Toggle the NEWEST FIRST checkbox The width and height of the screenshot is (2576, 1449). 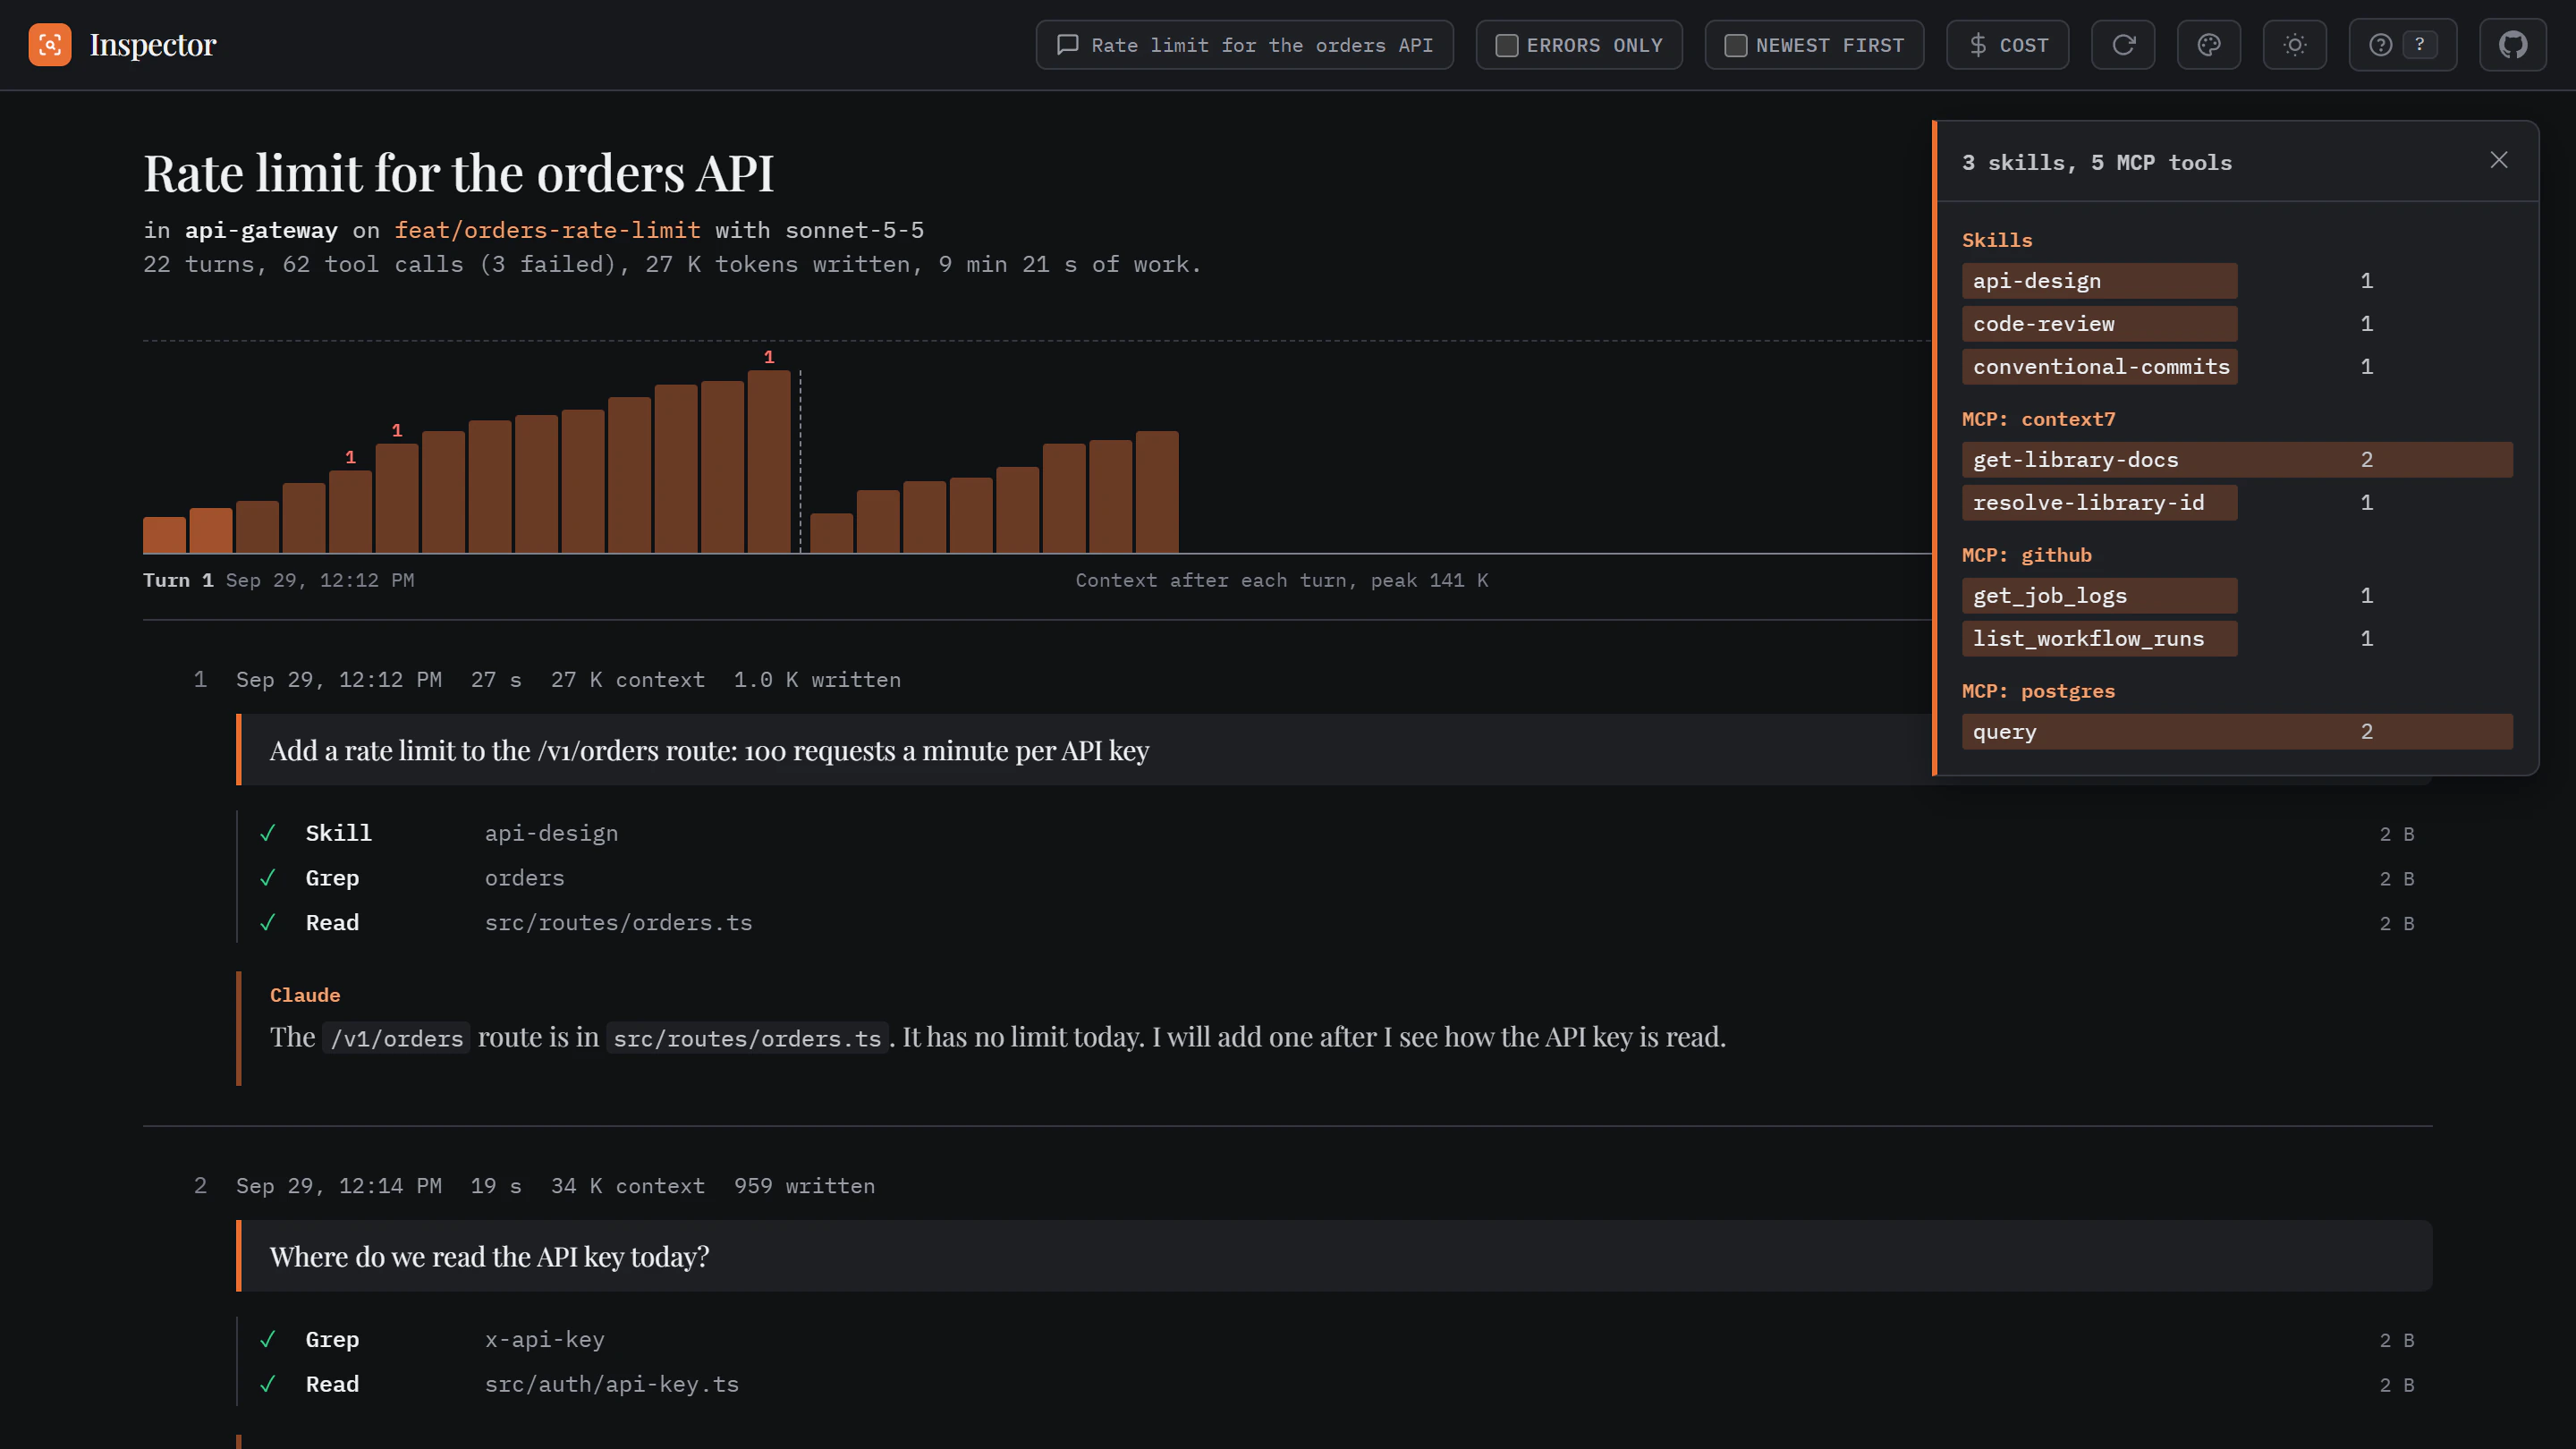(x=1735, y=45)
